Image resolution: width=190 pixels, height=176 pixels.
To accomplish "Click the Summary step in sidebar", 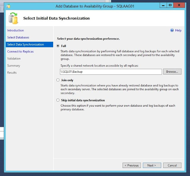I will point(14,66).
